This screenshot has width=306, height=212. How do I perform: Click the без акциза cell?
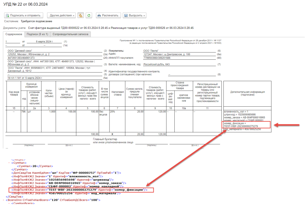[103, 113]
